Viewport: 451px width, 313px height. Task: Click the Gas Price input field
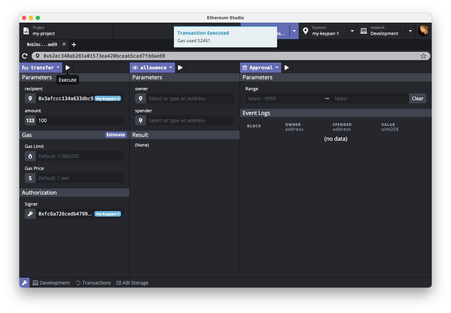[x=80, y=178]
